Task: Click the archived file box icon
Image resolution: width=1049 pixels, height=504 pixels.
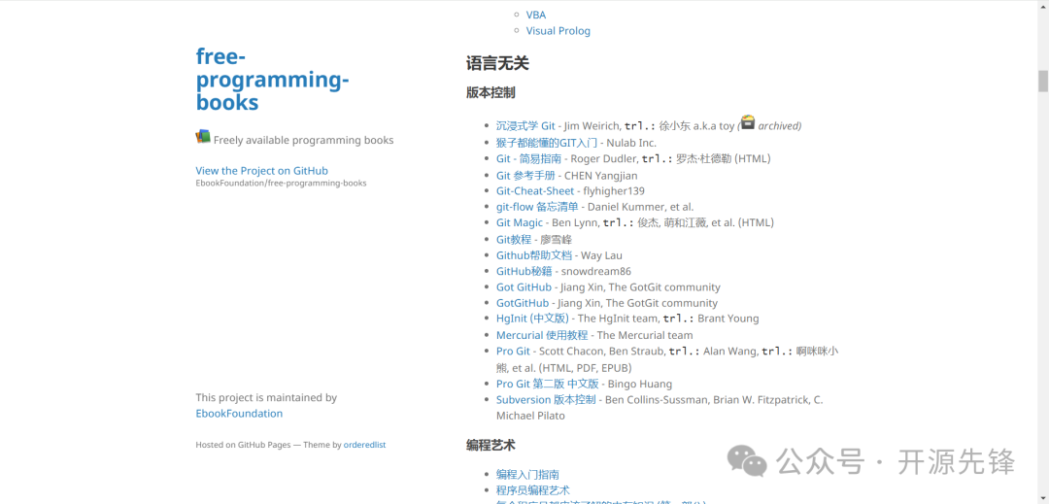Action: coord(747,122)
